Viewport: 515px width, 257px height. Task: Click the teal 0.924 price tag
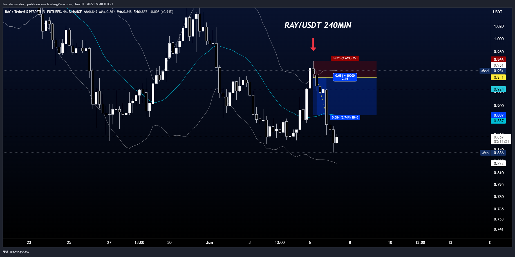coord(498,89)
